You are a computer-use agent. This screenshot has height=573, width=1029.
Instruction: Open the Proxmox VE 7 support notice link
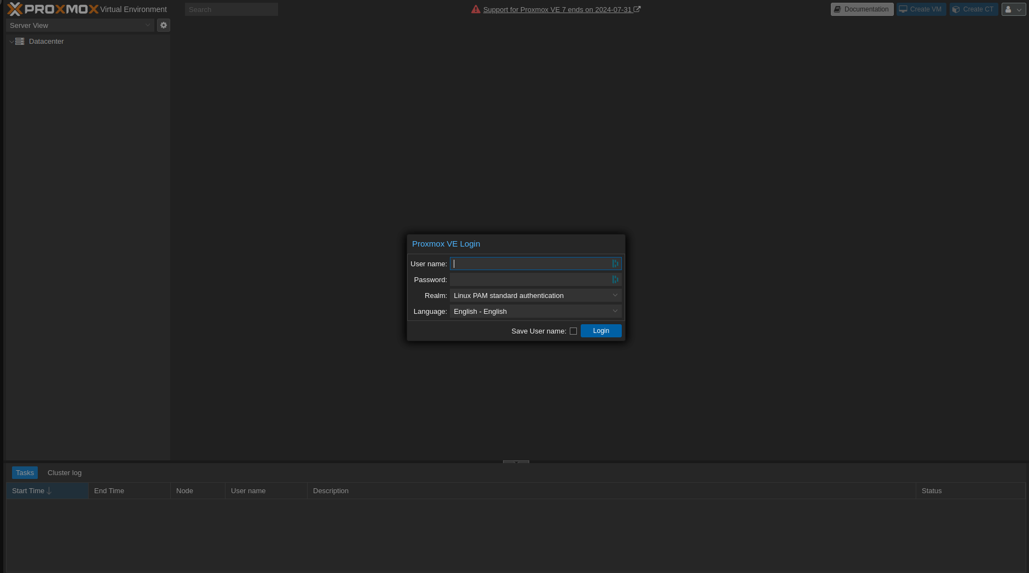557,10
